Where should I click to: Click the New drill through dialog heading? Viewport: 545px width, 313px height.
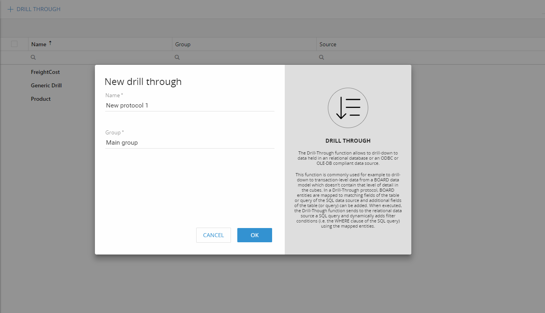click(143, 82)
